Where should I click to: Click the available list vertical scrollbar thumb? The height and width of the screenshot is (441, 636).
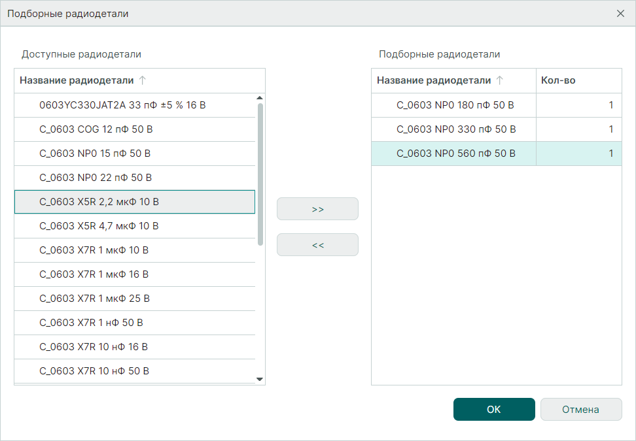260,173
